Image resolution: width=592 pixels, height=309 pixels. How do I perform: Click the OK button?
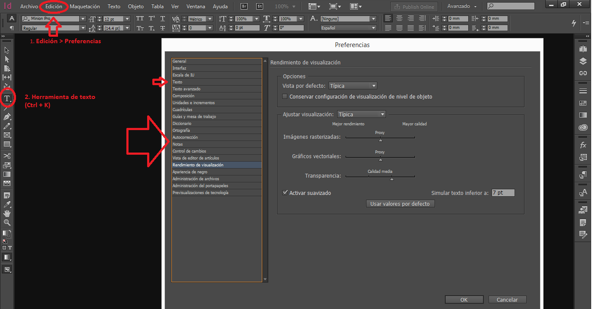(463, 299)
